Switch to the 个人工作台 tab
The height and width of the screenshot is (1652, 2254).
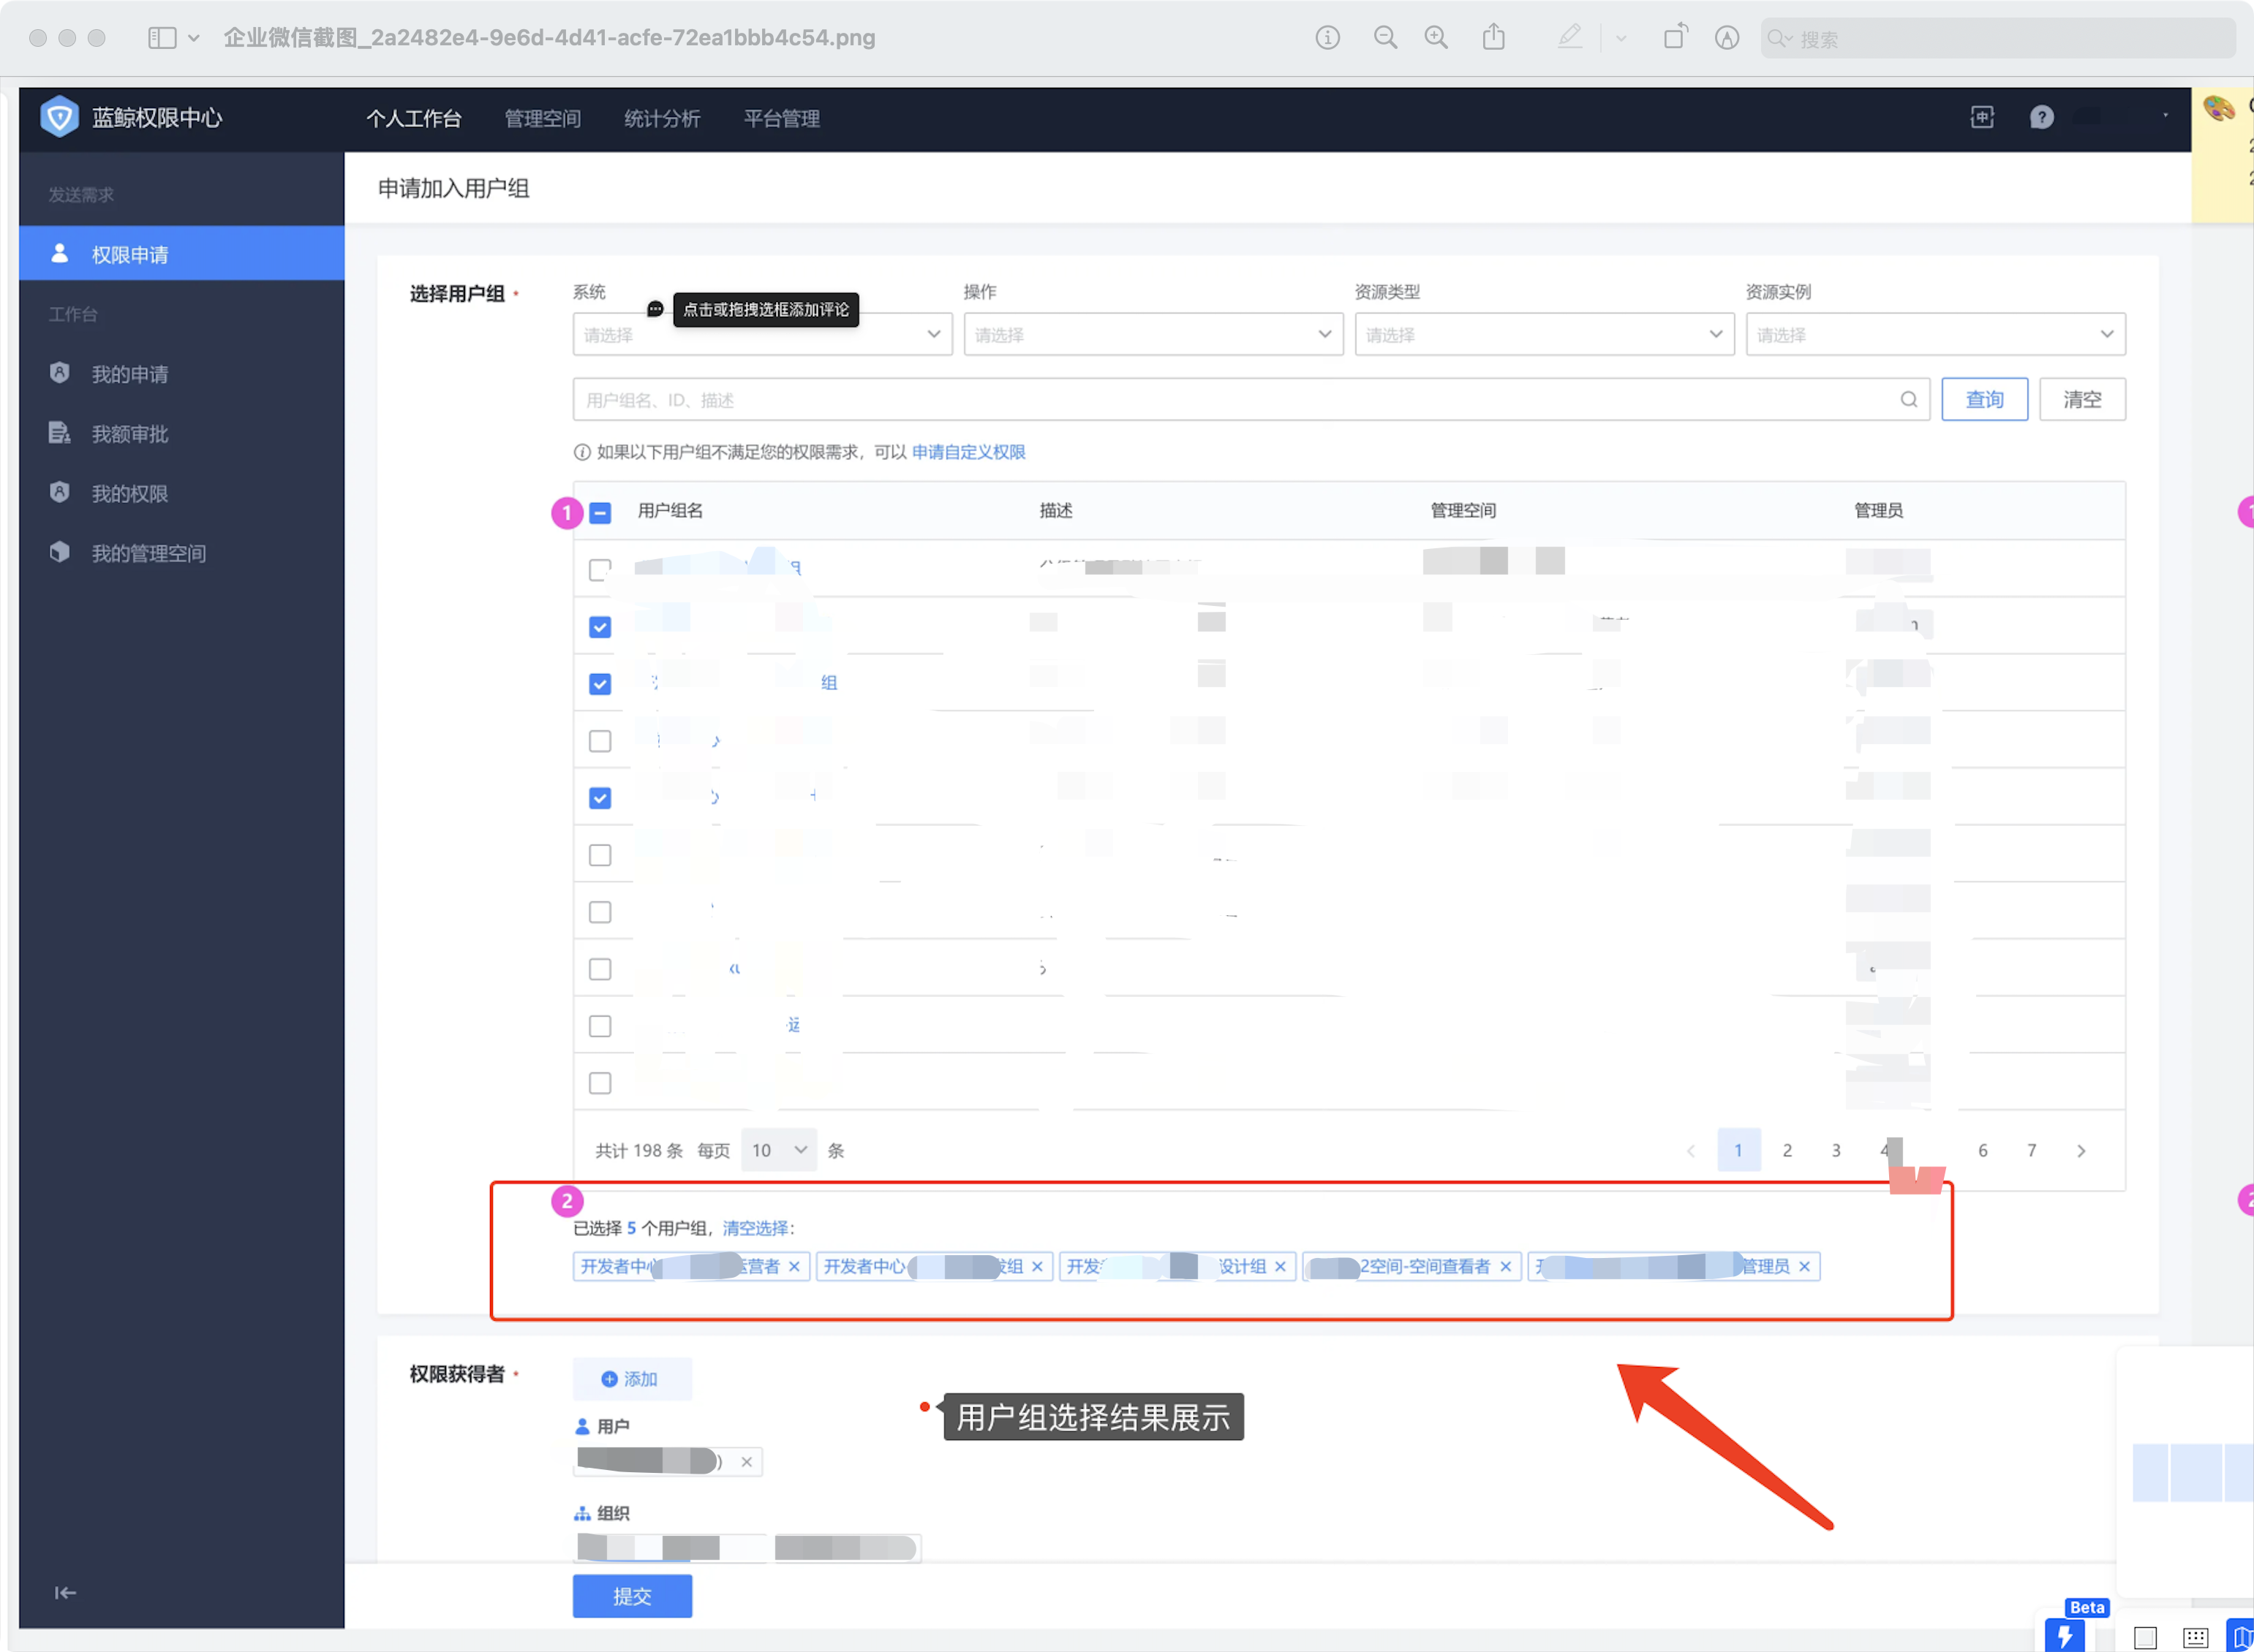click(x=413, y=119)
